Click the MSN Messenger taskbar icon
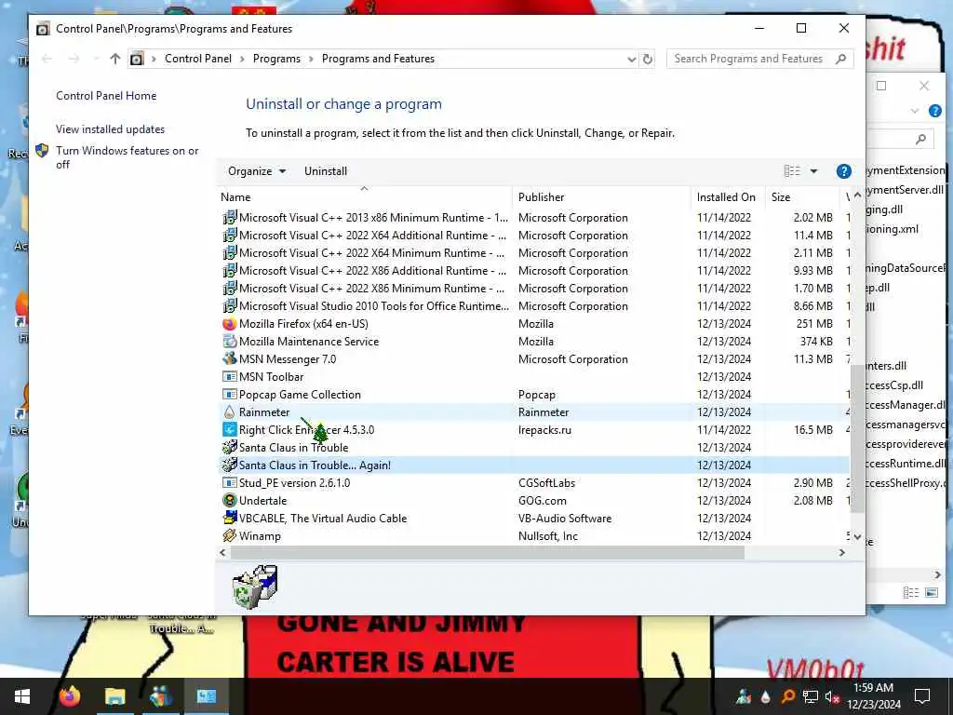The height and width of the screenshot is (715, 953). click(x=160, y=696)
